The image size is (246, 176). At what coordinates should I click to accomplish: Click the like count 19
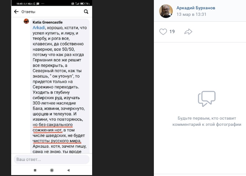pos(172,32)
